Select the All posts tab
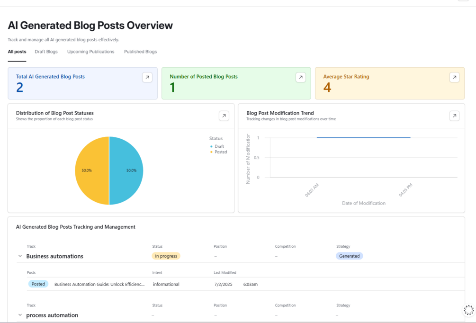 (17, 52)
